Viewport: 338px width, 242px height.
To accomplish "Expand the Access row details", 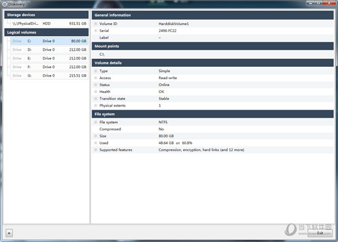I will (96, 78).
